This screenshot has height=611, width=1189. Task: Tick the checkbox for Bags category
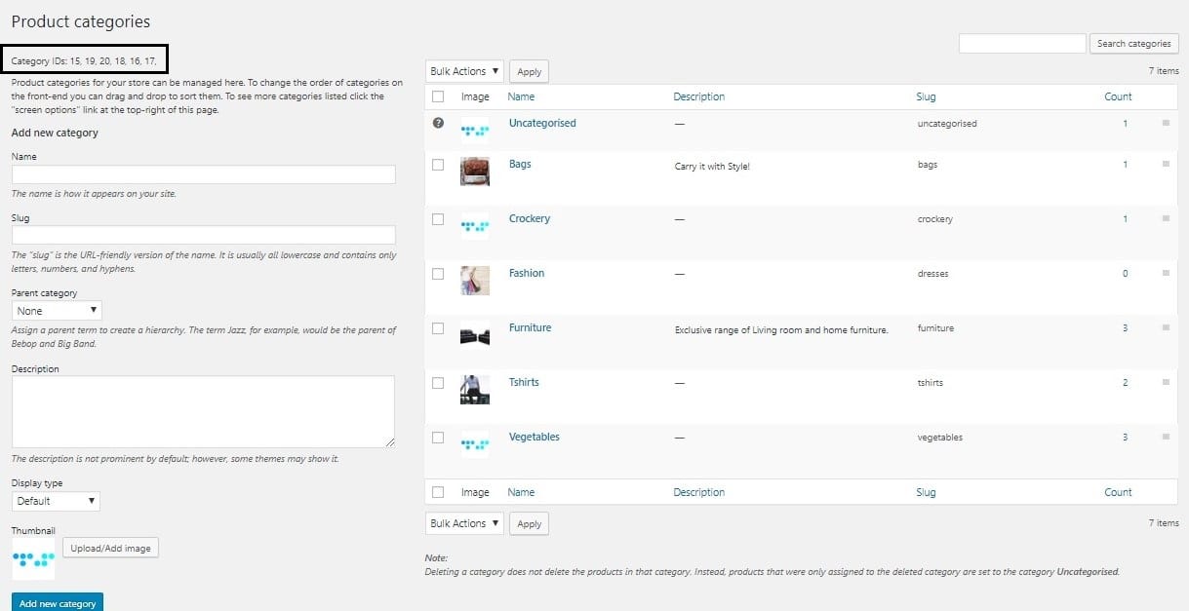438,165
